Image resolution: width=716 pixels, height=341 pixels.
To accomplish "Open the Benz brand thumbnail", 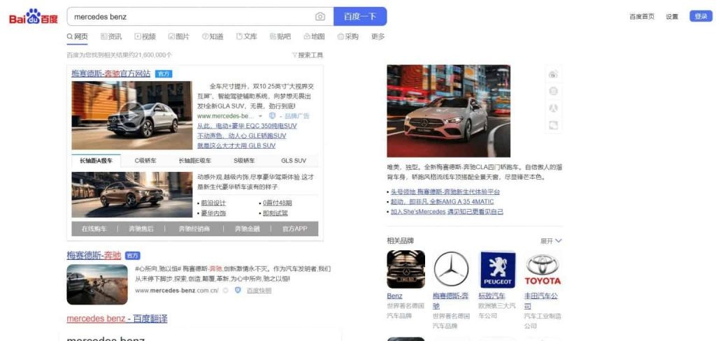I will 406,269.
